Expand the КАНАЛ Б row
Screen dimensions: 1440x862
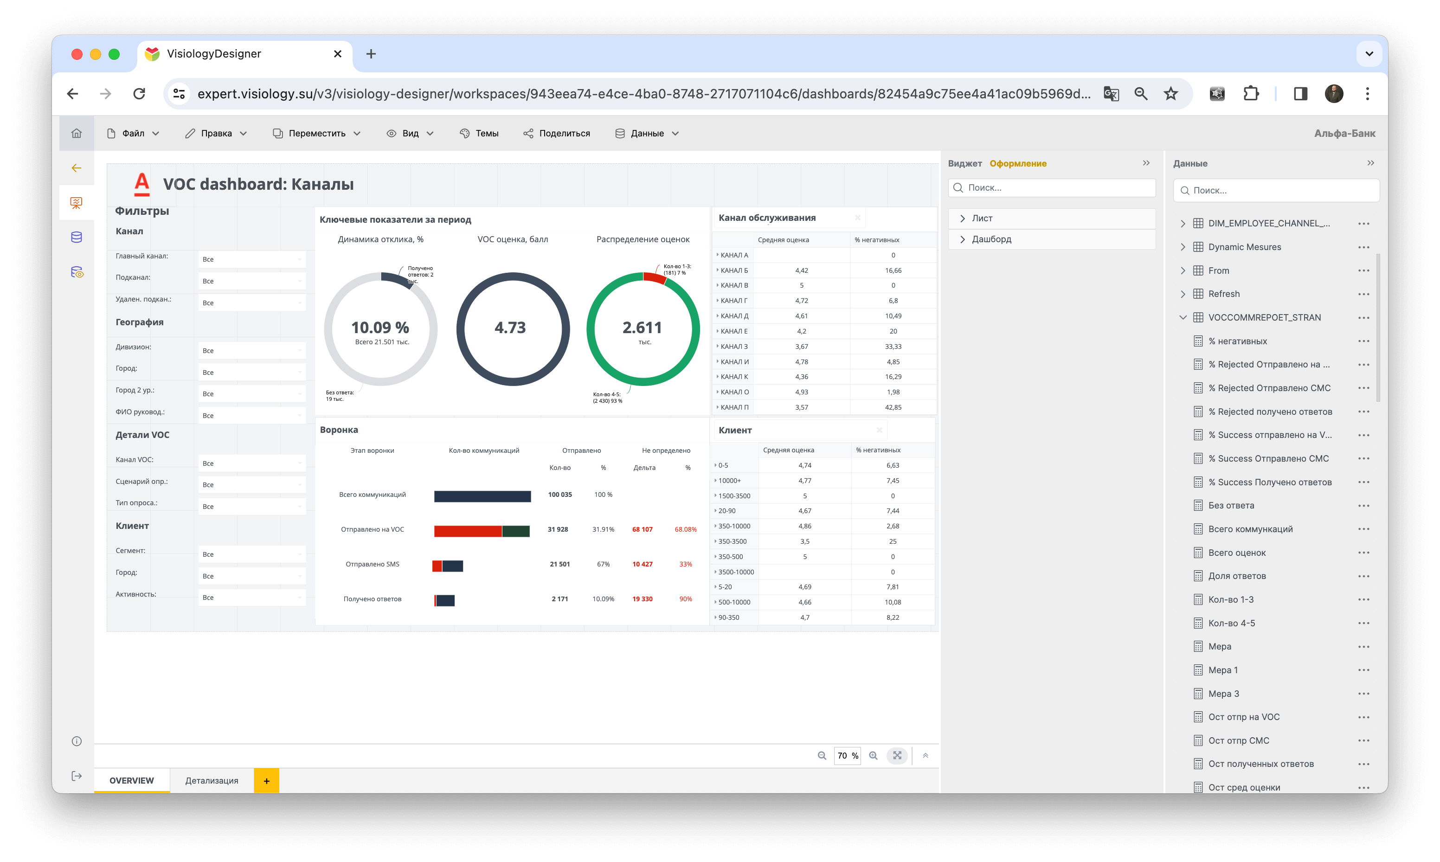coord(718,270)
